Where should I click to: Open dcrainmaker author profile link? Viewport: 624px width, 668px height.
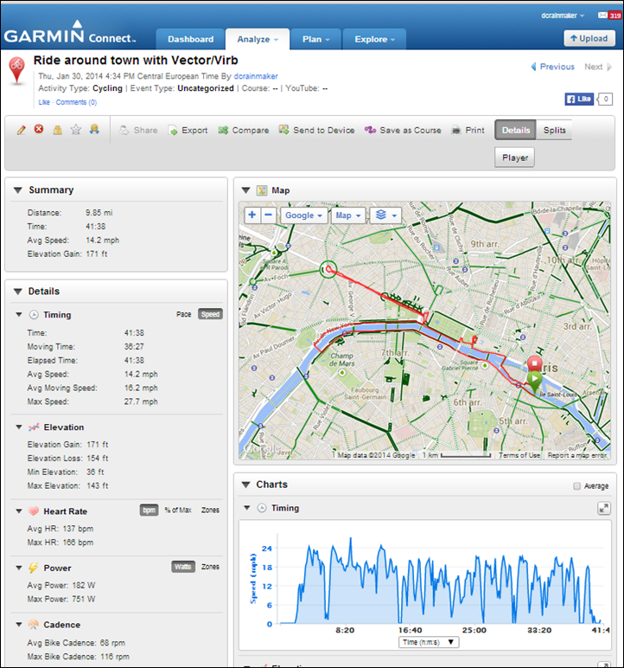coord(256,76)
